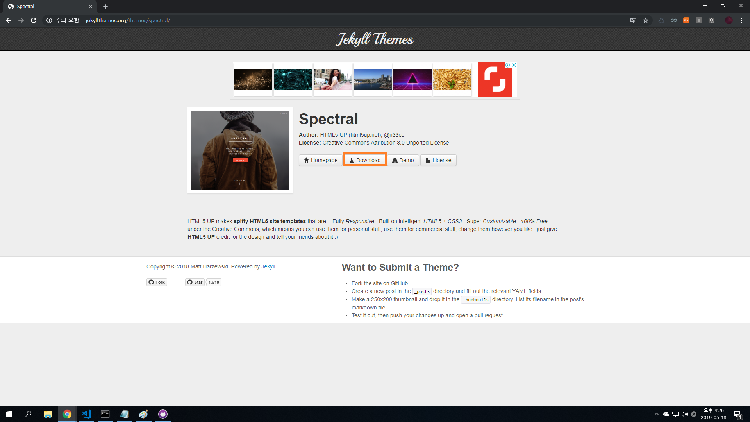Open Chrome three-dot menu

tap(741, 20)
